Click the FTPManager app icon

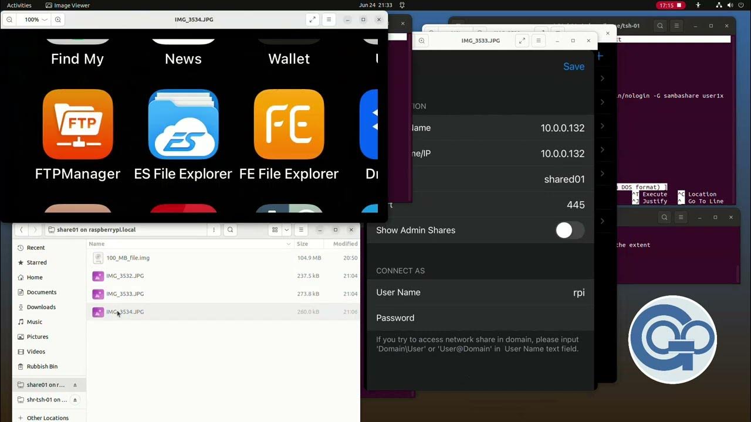click(x=77, y=124)
